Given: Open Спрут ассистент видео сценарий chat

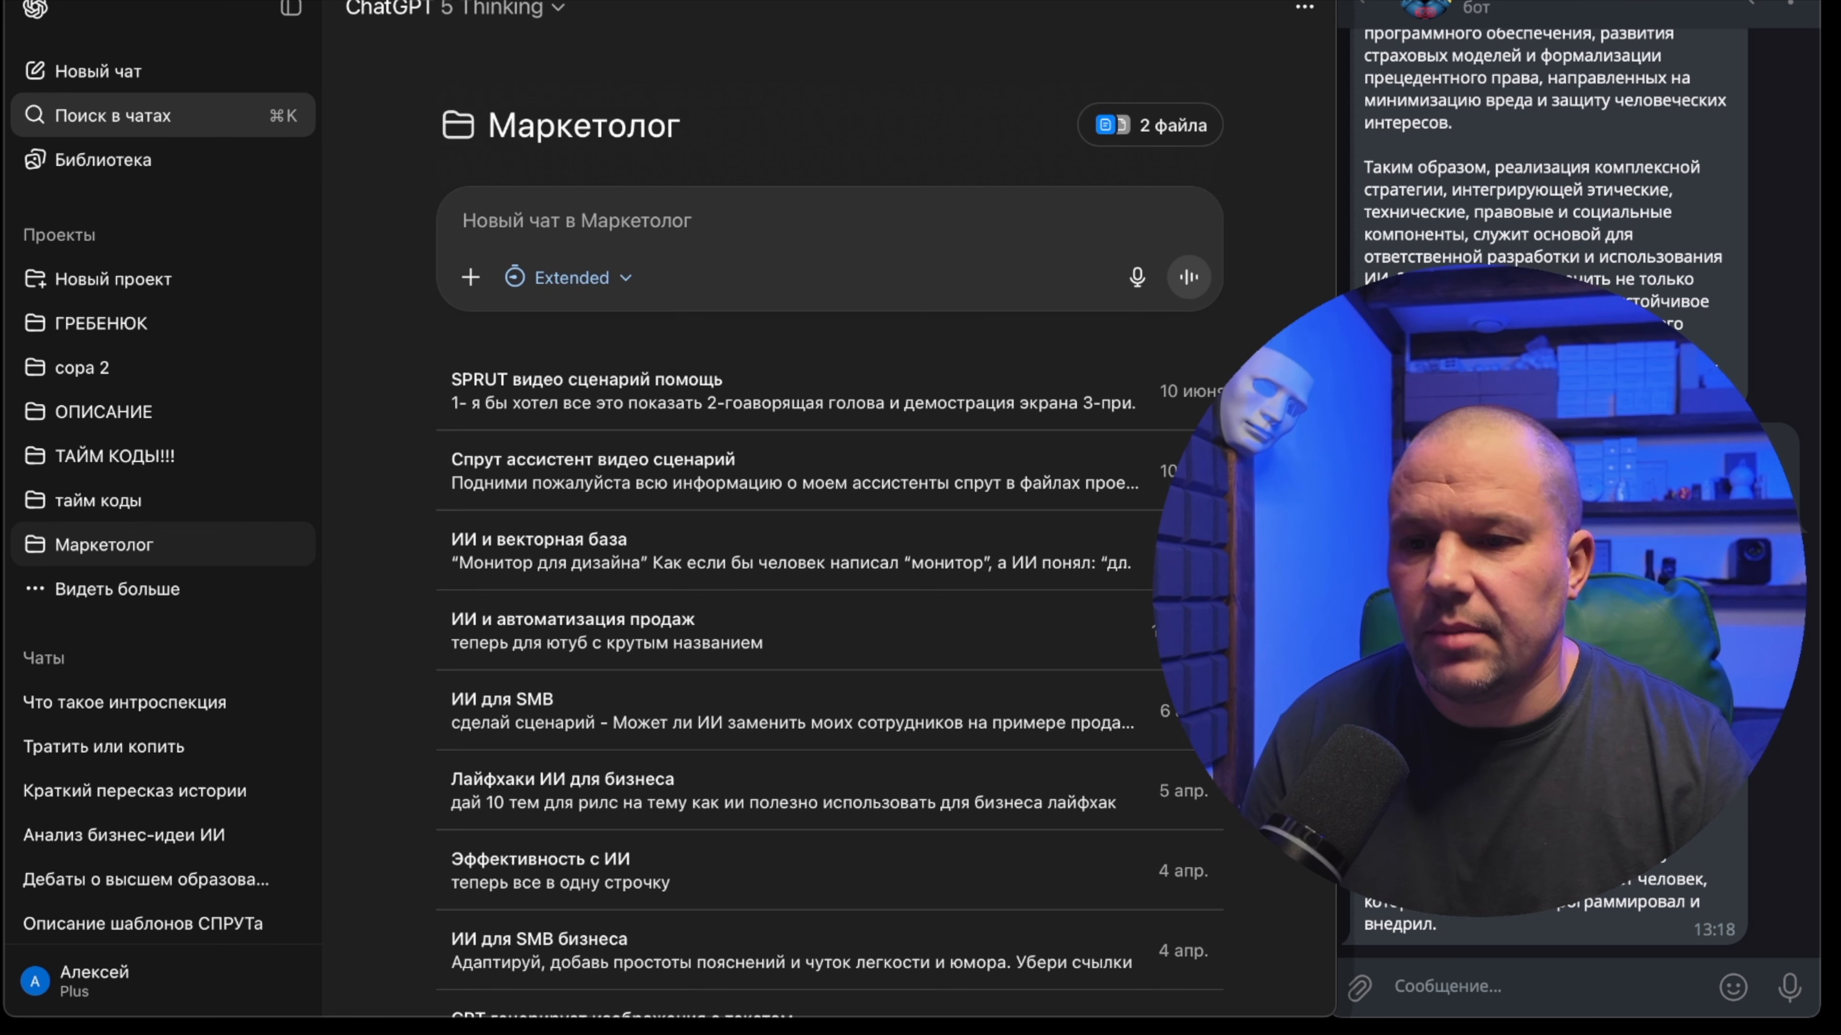Looking at the screenshot, I should coord(829,471).
